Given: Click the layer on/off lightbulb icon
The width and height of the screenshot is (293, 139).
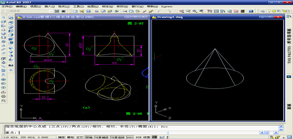Looking at the screenshot, I should click(269, 11).
